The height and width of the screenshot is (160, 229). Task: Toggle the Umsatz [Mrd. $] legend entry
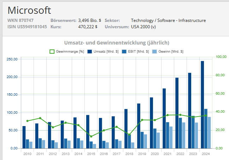coord(103,52)
